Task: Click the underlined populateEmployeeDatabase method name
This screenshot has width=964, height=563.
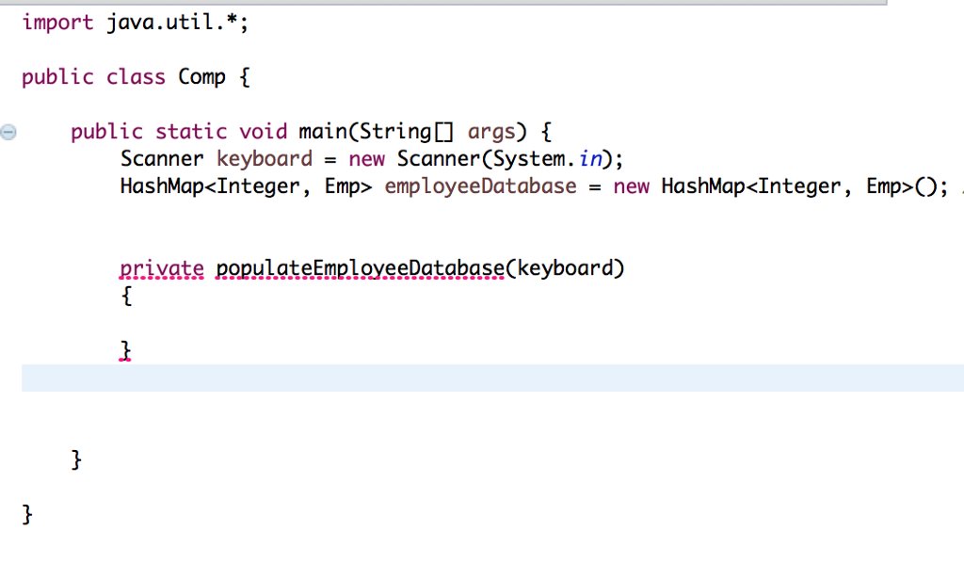Action: (358, 268)
